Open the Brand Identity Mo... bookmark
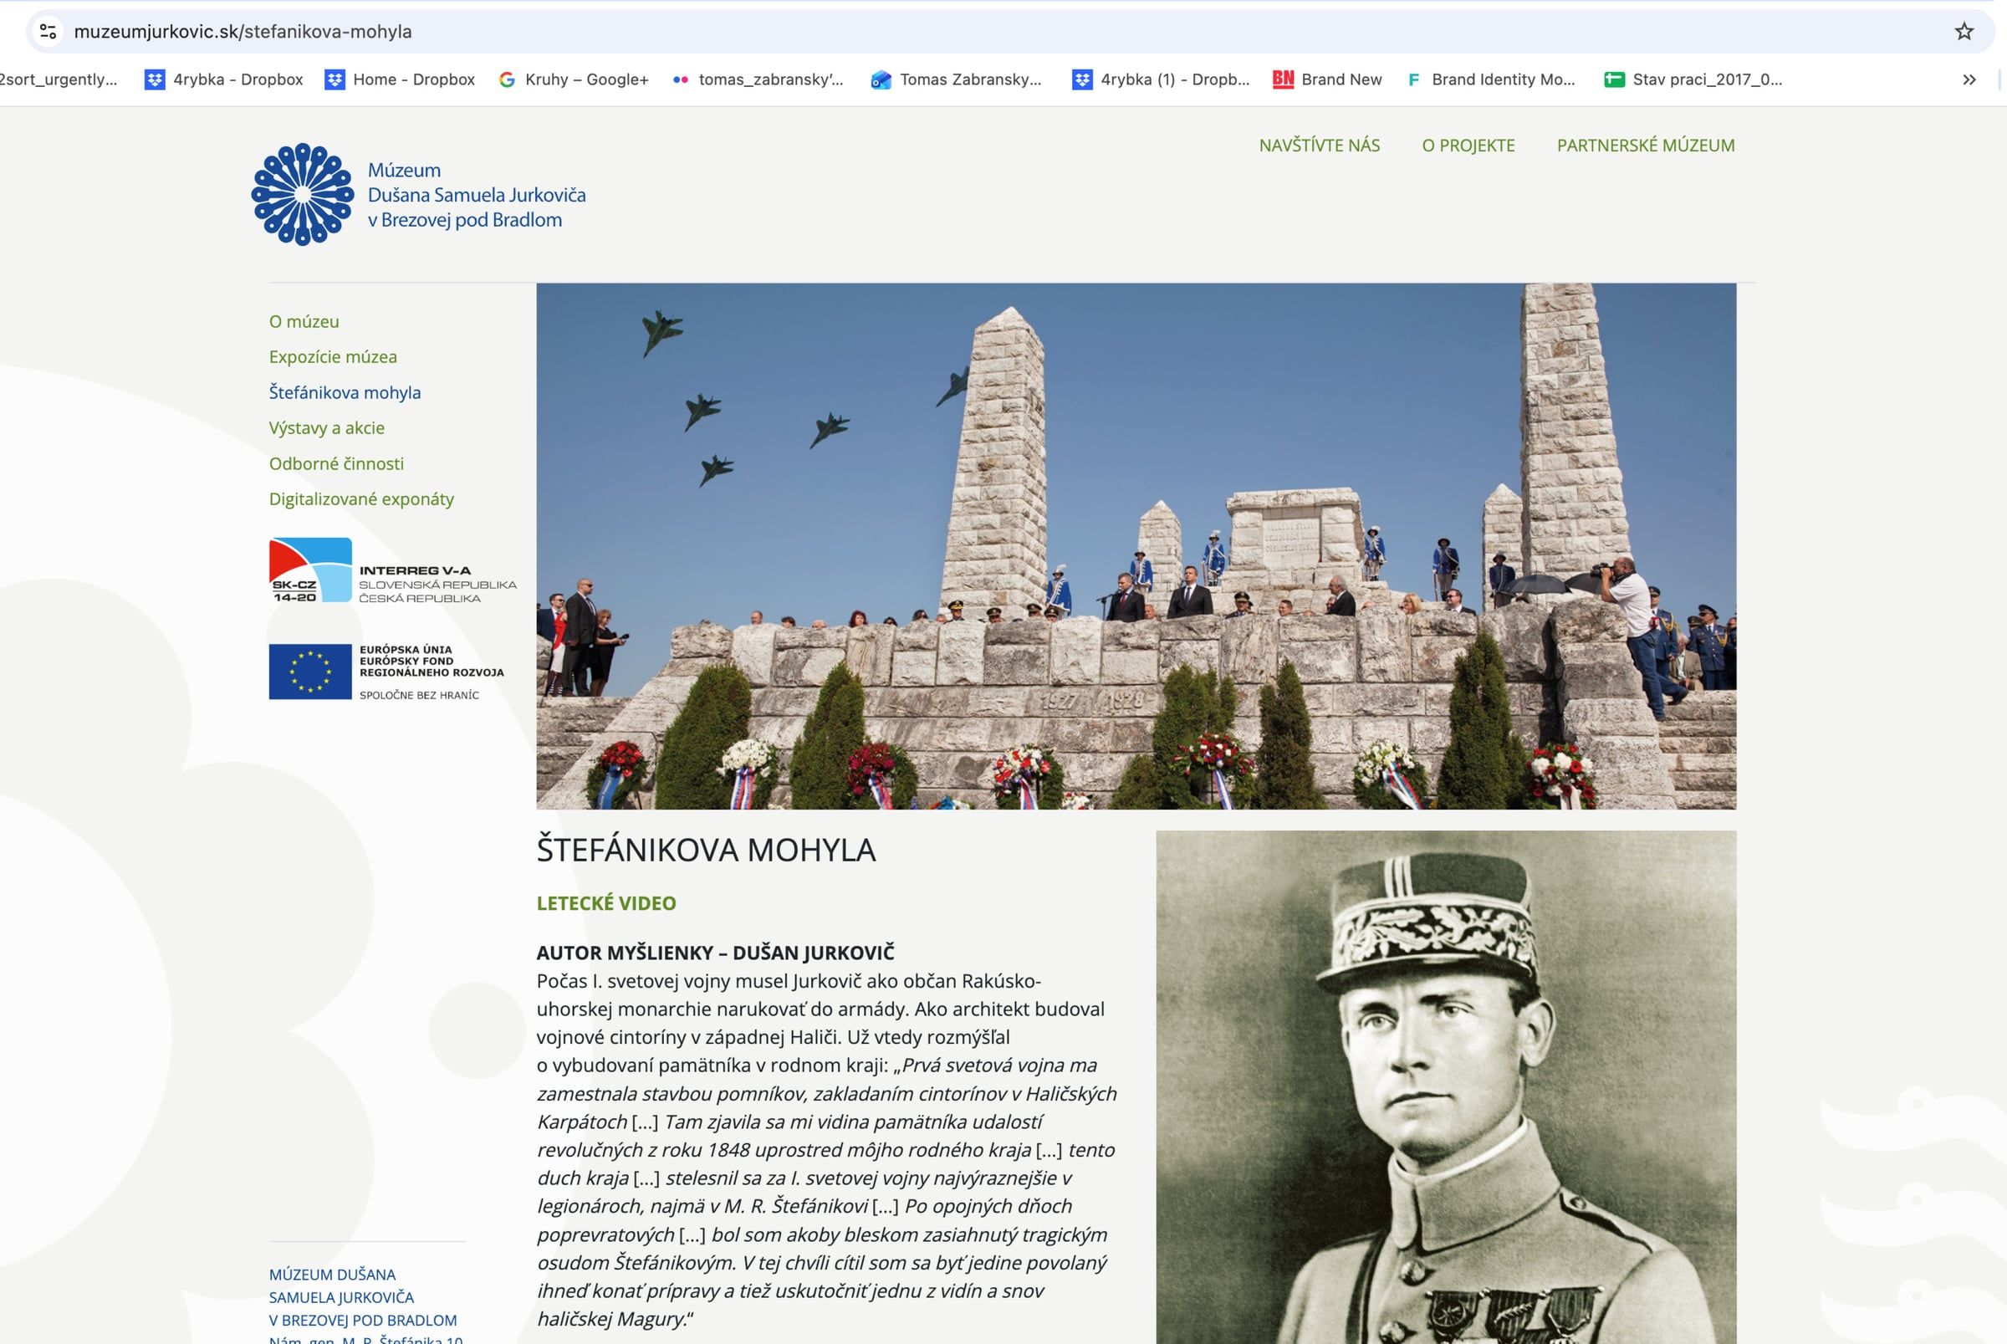2007x1344 pixels. tap(1491, 79)
